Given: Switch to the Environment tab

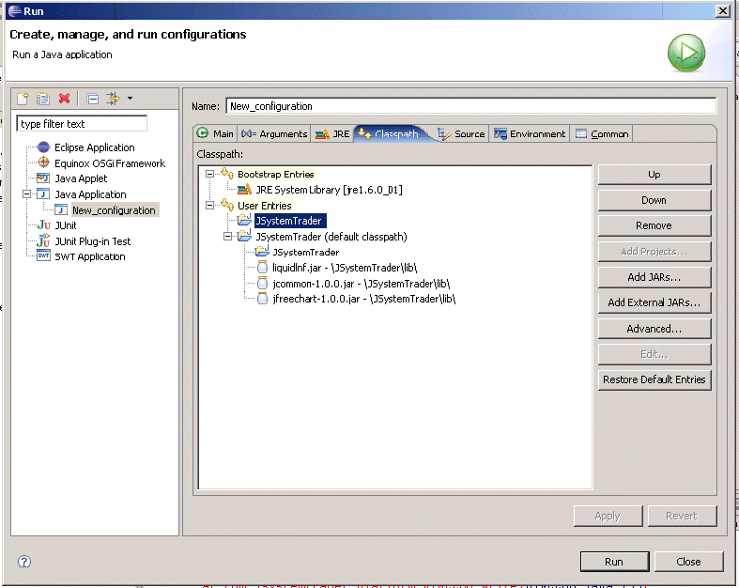Looking at the screenshot, I should pos(530,133).
